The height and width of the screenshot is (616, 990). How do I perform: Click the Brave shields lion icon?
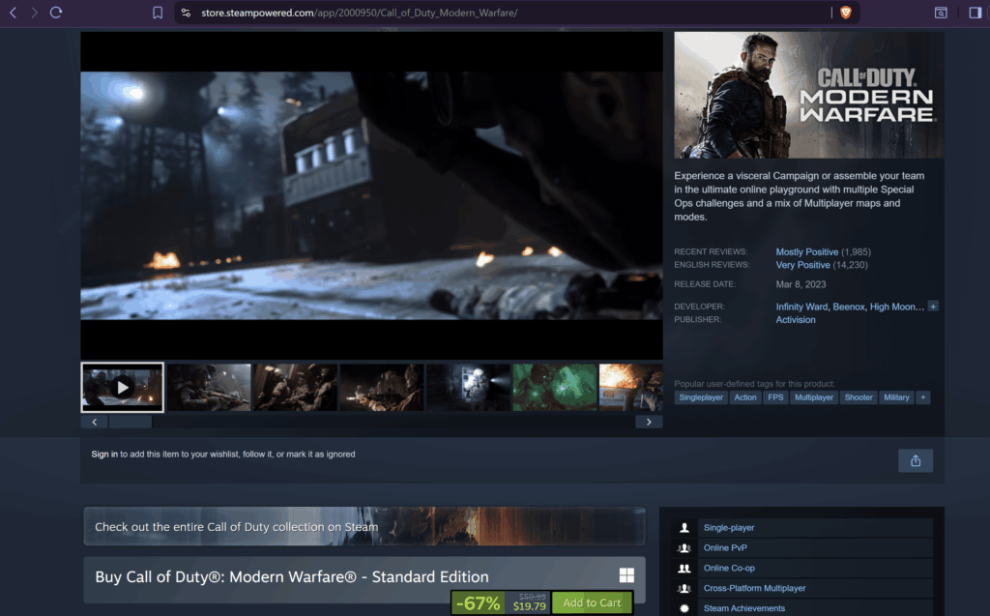(x=845, y=13)
